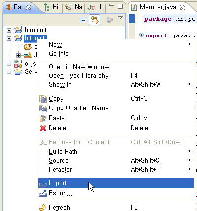This screenshot has width=197, height=211.
Task: Expand the Serv project node
Action: click(9, 72)
